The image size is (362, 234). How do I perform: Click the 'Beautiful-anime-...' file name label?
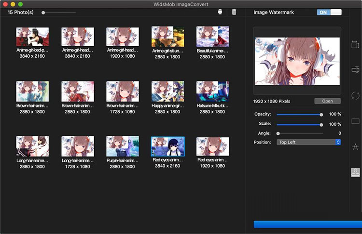click(x=212, y=51)
